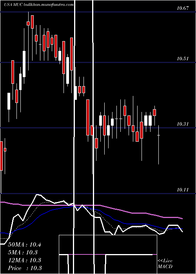Screen dimensions: 196x274
Task: Click the 'Price : 10.3' legend text
Action: pos(25,268)
